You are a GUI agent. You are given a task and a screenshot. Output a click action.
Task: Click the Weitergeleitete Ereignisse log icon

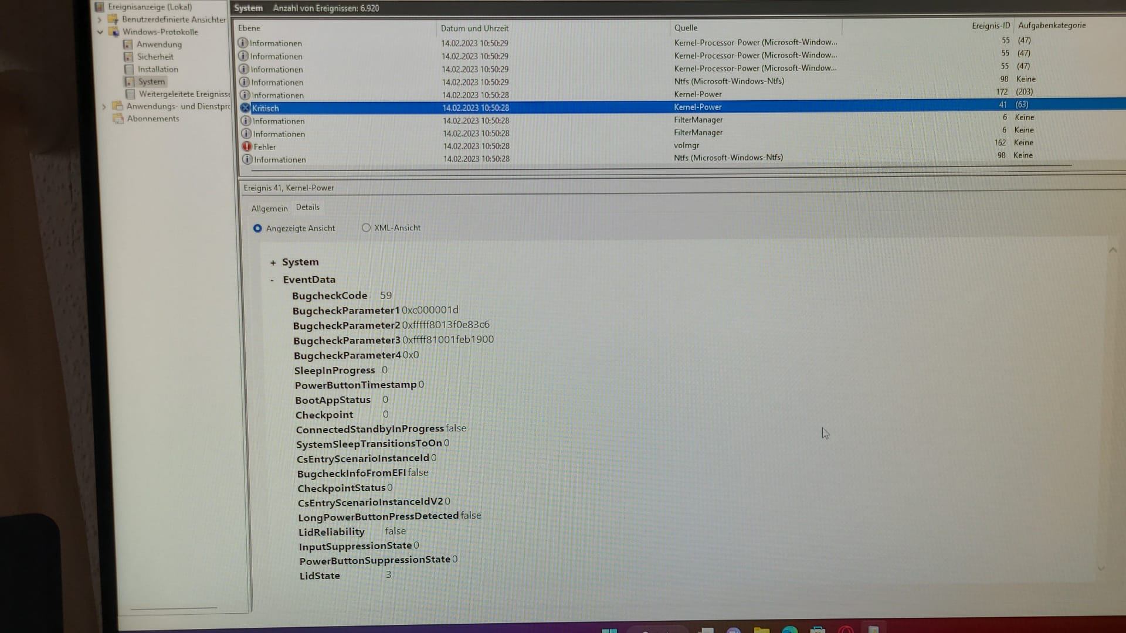[x=130, y=94]
